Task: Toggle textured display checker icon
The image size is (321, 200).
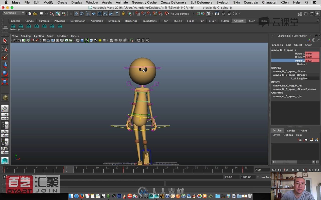Action: [x=96, y=40]
